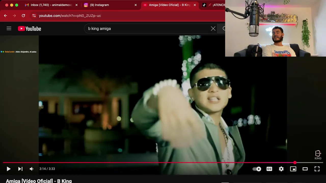Go back using browser back arrow
This screenshot has width=326, height=183.
pos(5,16)
